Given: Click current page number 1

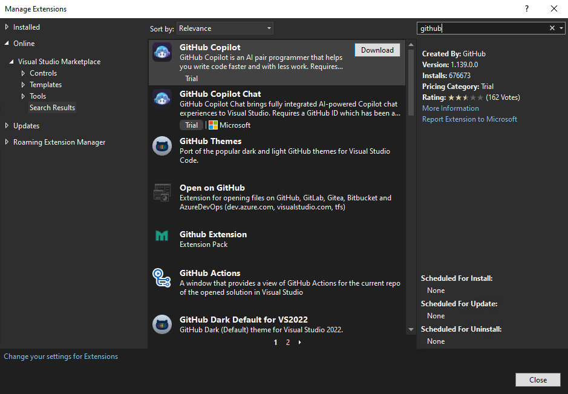Looking at the screenshot, I should pos(275,342).
